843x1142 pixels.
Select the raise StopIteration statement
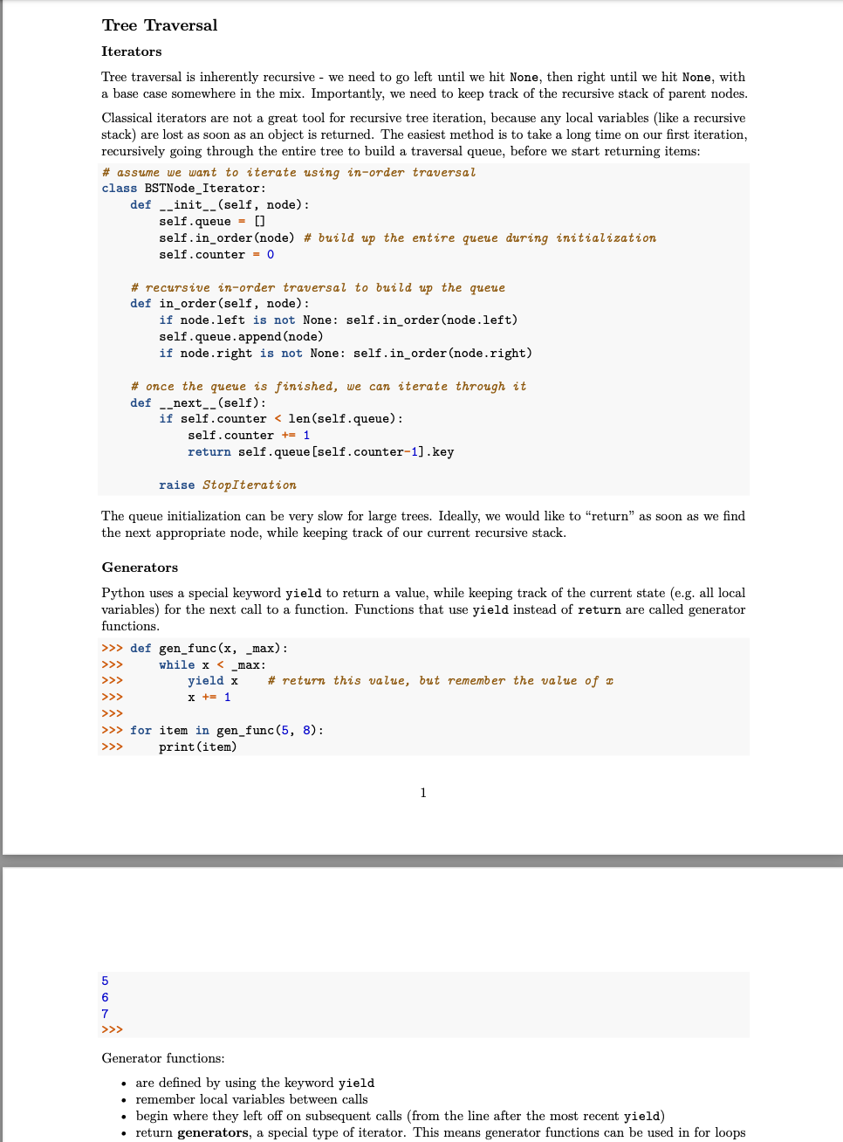click(x=227, y=485)
